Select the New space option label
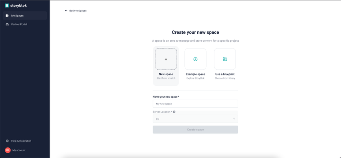 166,74
